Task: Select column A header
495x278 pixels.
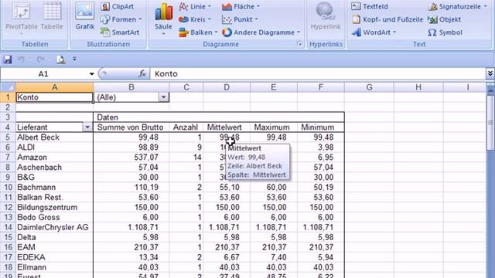Action: (55, 87)
